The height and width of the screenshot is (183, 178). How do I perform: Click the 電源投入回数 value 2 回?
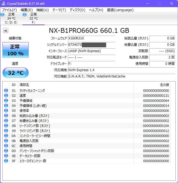pos(162,57)
